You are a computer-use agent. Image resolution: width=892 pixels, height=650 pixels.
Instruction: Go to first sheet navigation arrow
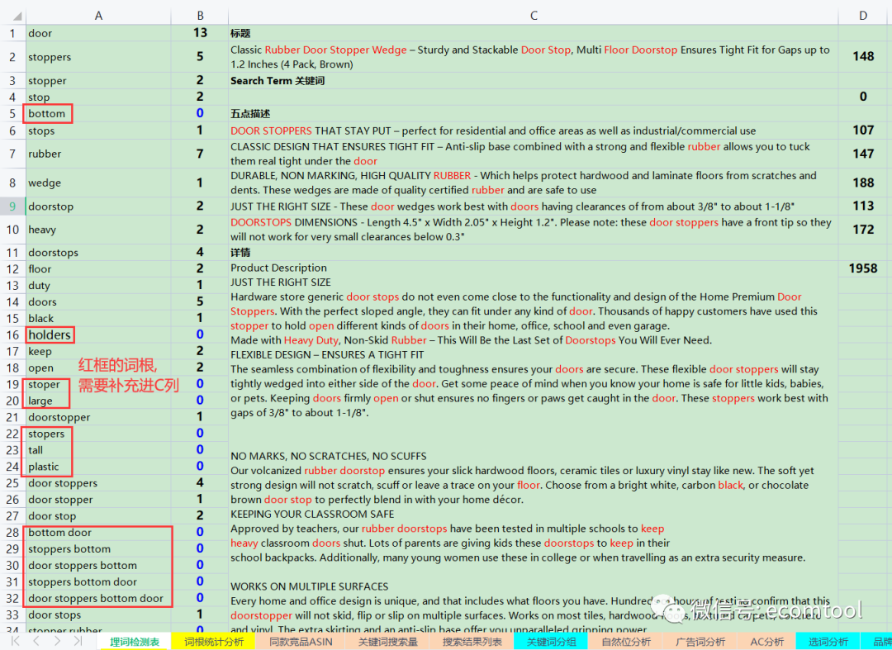(16, 641)
